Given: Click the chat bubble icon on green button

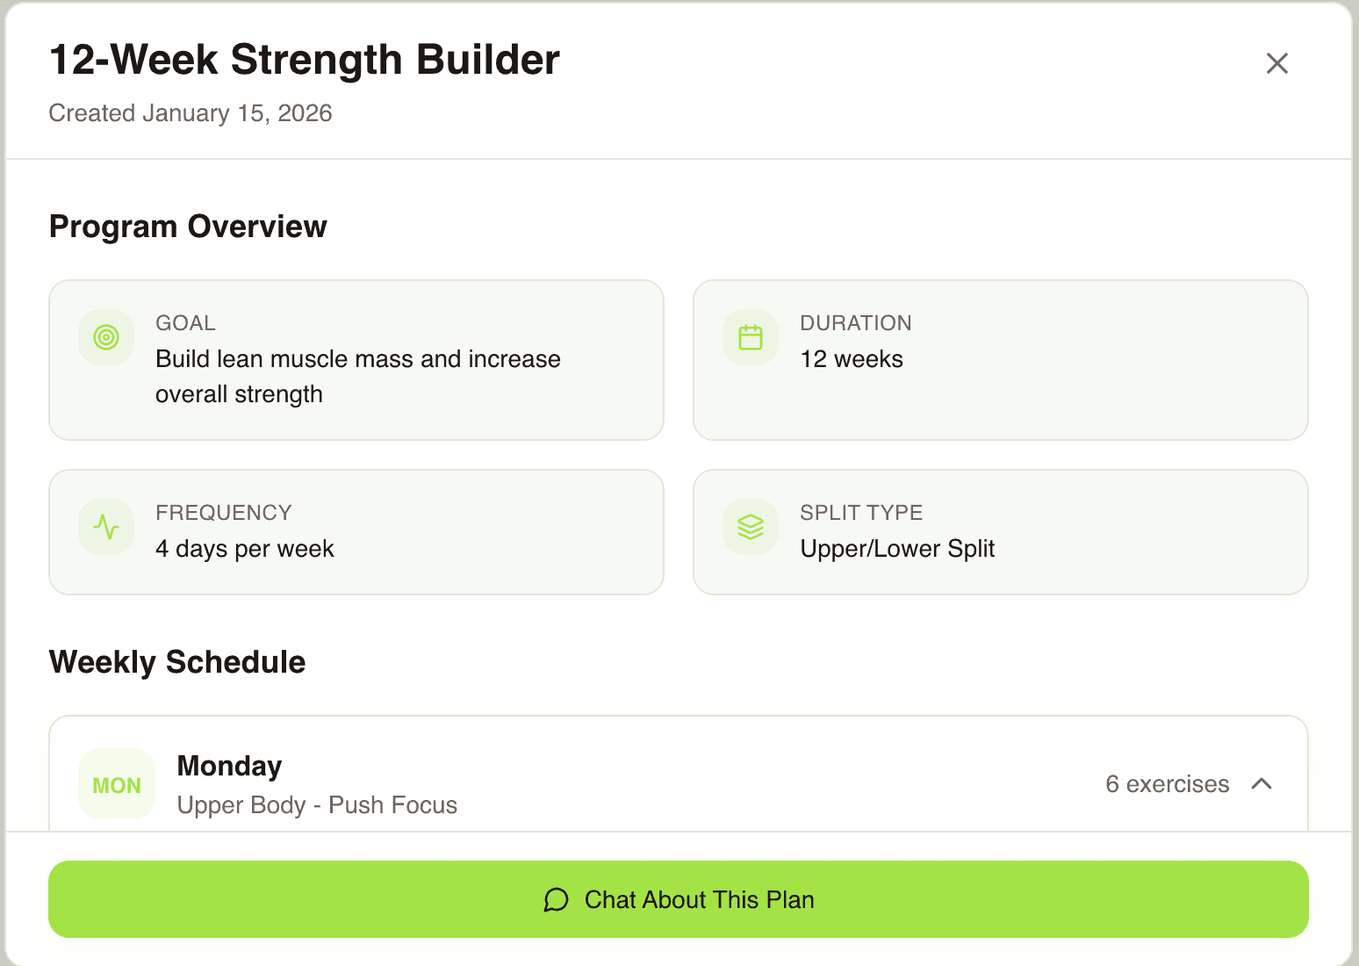Looking at the screenshot, I should point(556,899).
